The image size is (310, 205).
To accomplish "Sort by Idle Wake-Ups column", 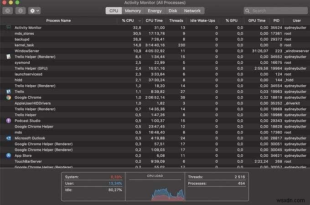I will pyautogui.click(x=202, y=20).
